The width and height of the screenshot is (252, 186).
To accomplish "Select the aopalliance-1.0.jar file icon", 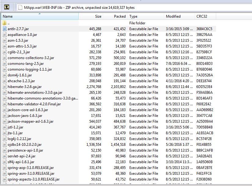I will (x=5, y=35).
